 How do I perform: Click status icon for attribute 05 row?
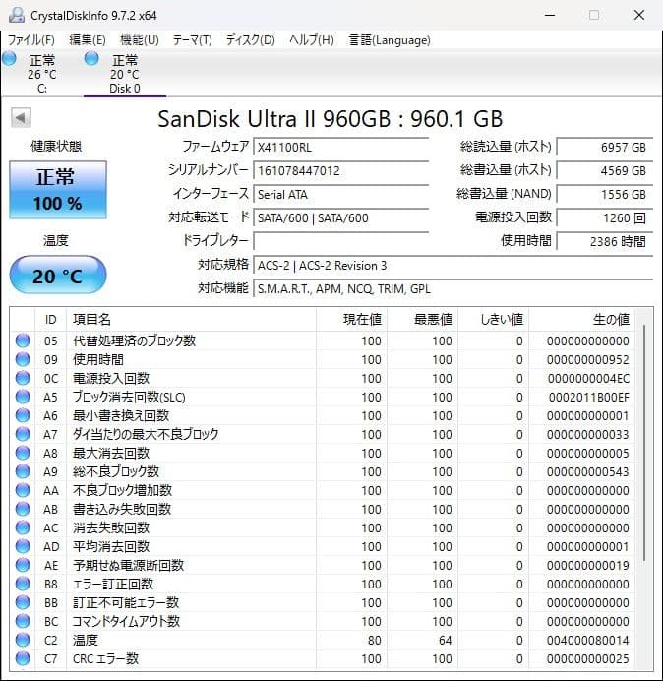[23, 340]
